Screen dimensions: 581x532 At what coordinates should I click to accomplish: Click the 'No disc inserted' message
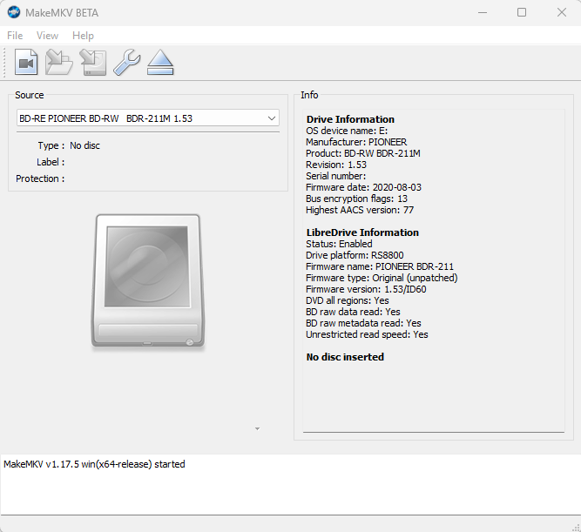345,357
